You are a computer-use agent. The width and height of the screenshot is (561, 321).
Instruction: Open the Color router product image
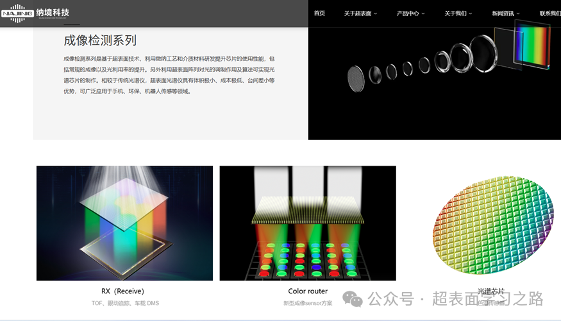pos(307,223)
